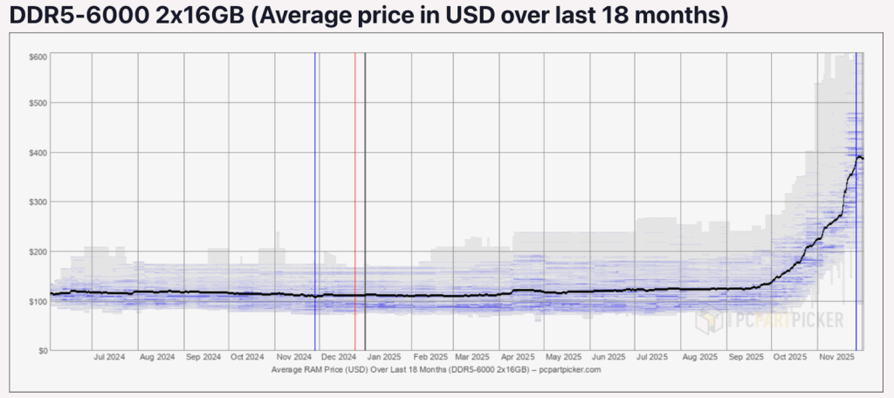Image resolution: width=894 pixels, height=398 pixels.
Task: Click the PCPartPicker watermark logo
Action: click(x=770, y=321)
